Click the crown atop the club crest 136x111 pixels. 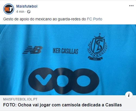(100, 37)
